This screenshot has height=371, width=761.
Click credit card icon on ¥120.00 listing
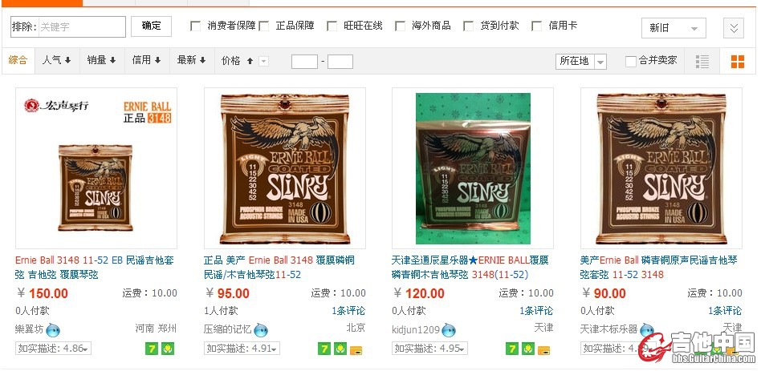pyautogui.click(x=544, y=349)
